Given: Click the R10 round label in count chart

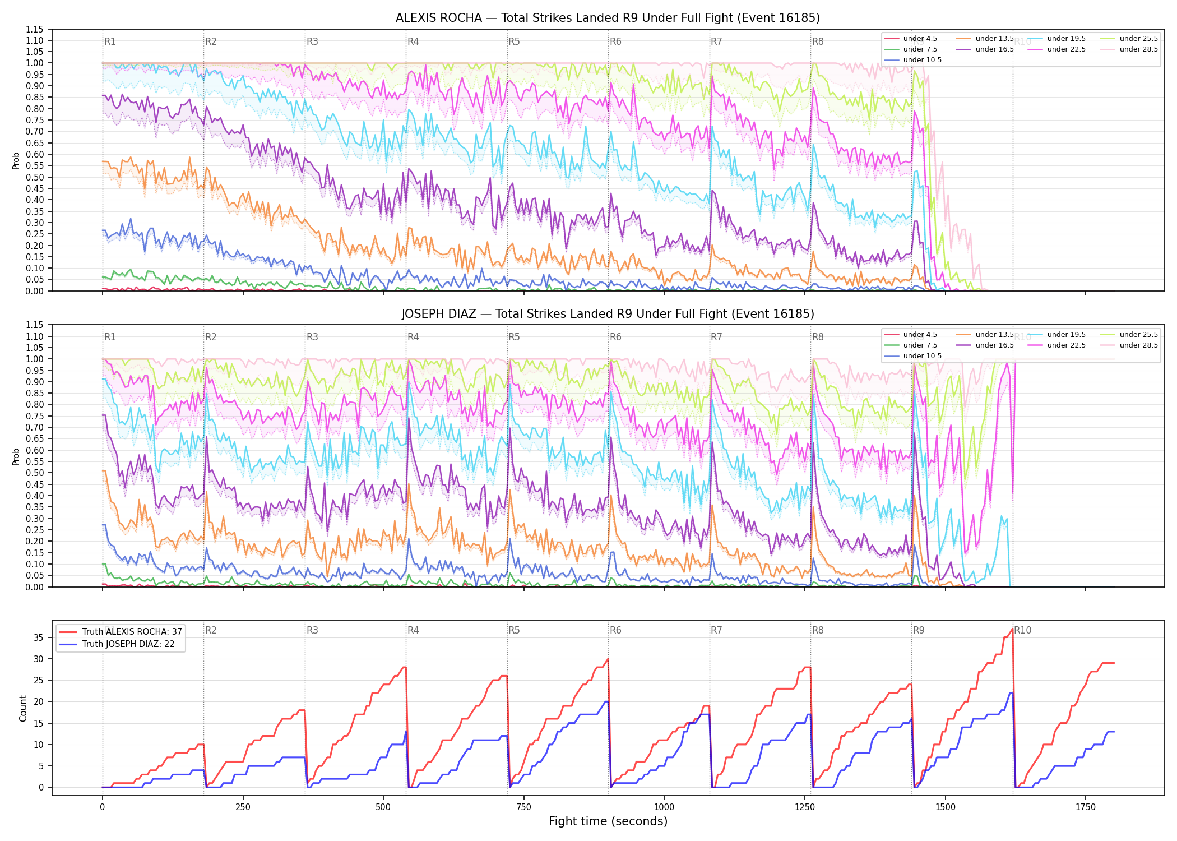Looking at the screenshot, I should click(1022, 630).
